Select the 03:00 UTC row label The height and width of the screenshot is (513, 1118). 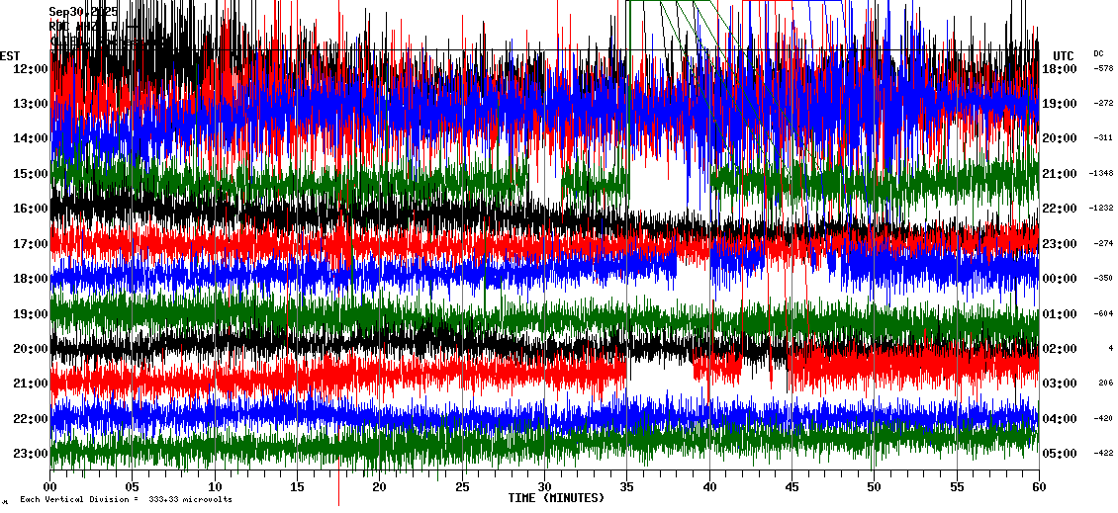[x=1059, y=384]
